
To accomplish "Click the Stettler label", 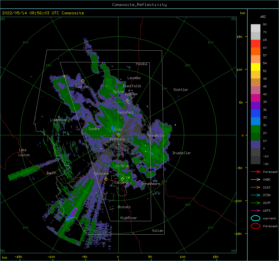I will [181, 90].
